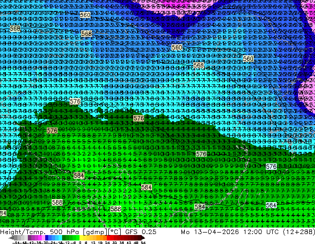This screenshot has width=315, height=244.
Task: Click the white-background 584 contour label
Action: (x=271, y=205)
